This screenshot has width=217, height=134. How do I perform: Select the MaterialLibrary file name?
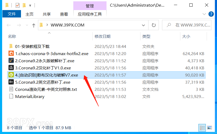(30, 97)
